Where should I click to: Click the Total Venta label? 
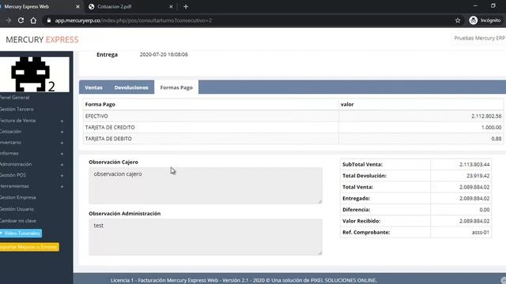(357, 187)
